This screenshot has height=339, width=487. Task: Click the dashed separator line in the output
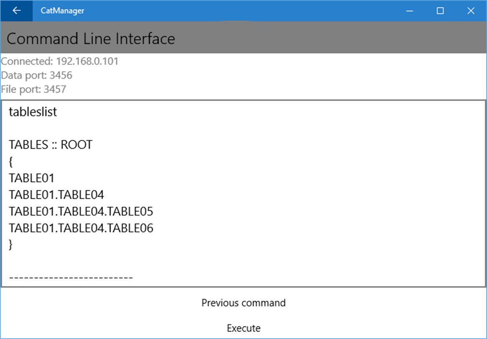pyautogui.click(x=71, y=277)
